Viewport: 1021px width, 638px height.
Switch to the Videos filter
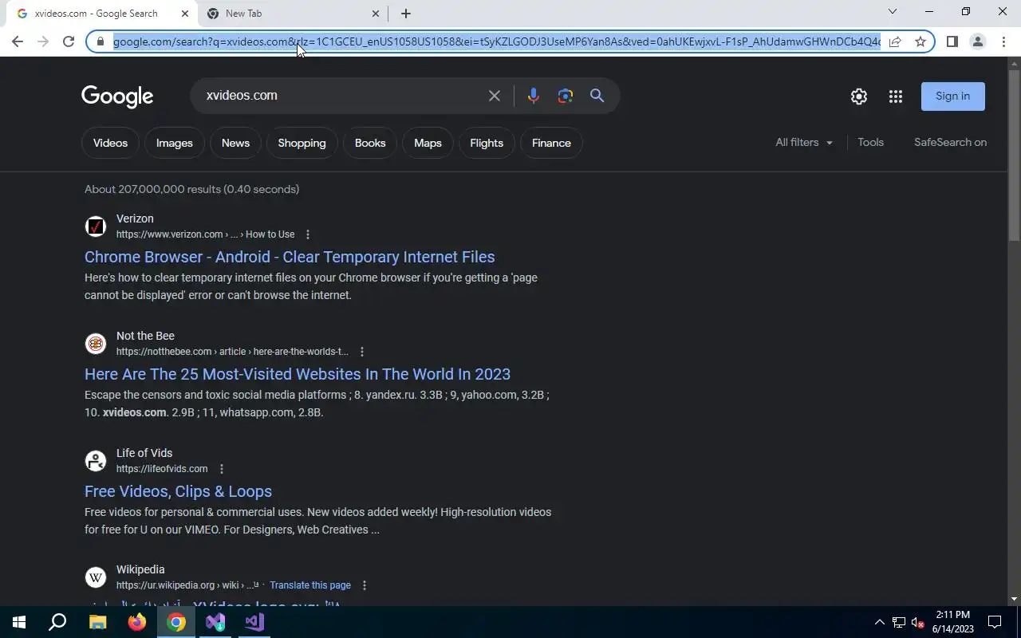pos(110,144)
